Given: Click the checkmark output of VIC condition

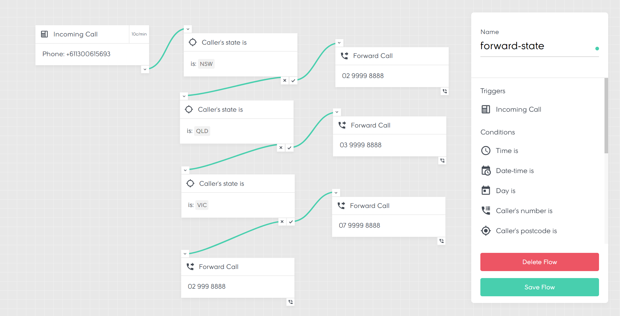Looking at the screenshot, I should 291,222.
